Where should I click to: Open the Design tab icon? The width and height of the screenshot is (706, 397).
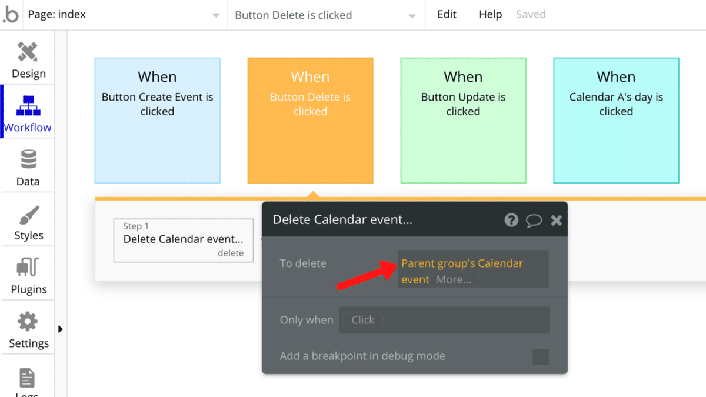[28, 53]
